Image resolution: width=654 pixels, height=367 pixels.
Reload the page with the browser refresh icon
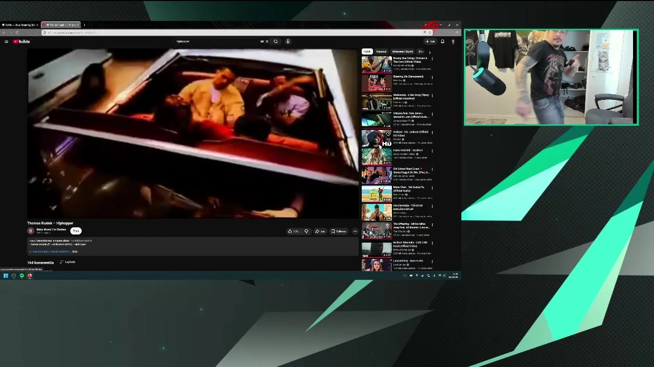pos(17,33)
